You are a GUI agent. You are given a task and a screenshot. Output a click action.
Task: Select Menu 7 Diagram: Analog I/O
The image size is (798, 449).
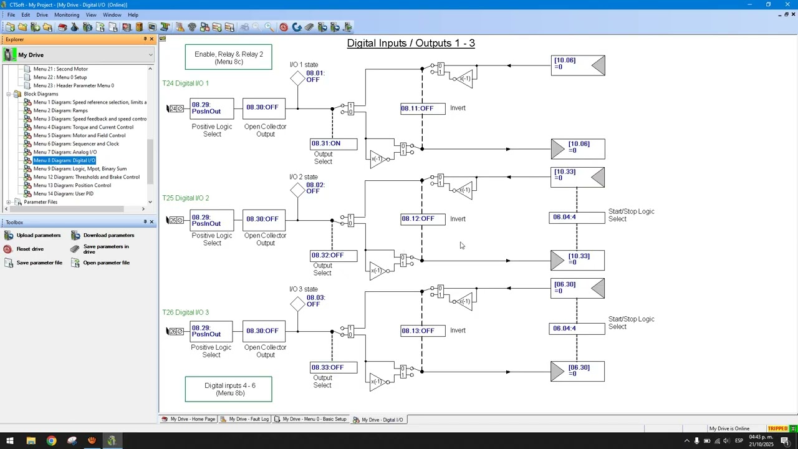65,152
